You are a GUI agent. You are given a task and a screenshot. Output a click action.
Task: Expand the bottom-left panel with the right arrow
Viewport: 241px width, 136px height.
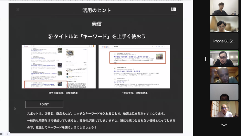[8, 134]
